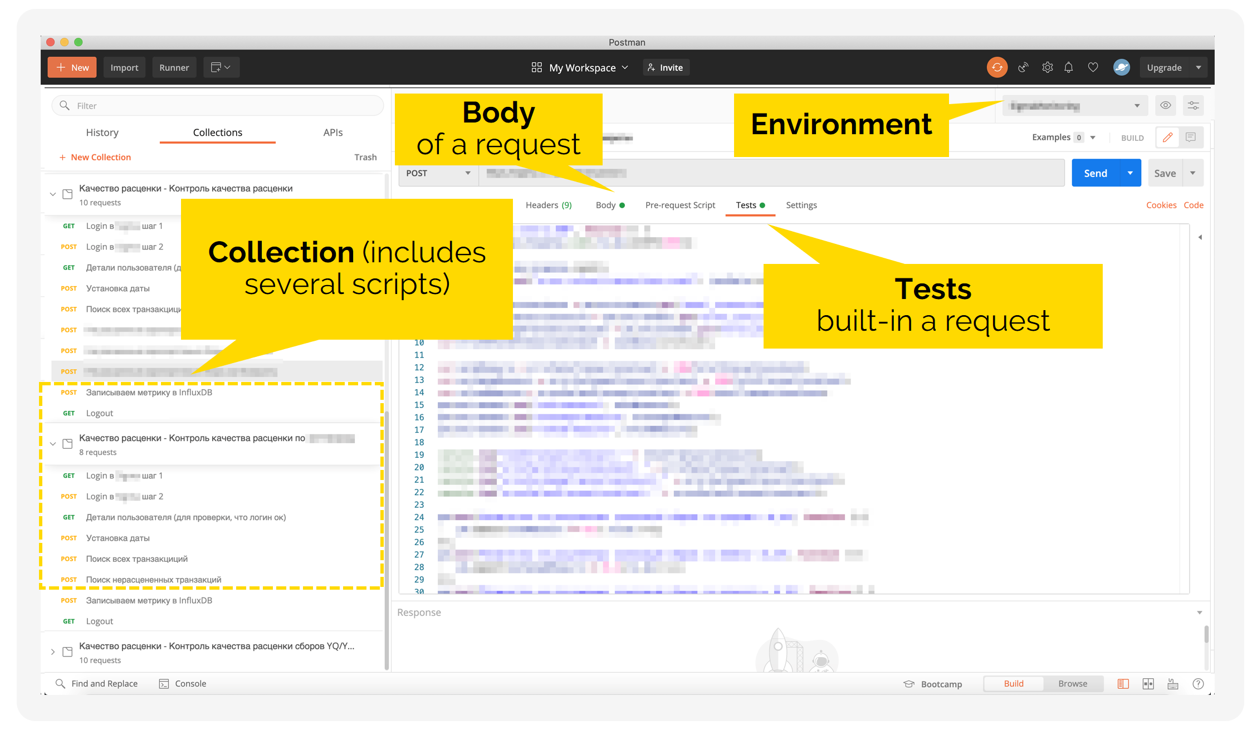This screenshot has width=1252, height=730.
Task: Click the Save button
Action: (1165, 173)
